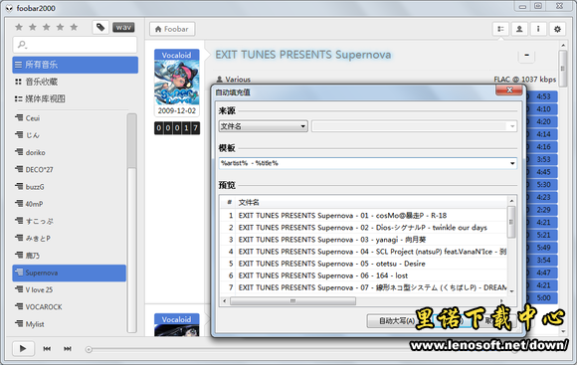This screenshot has height=365, width=577.
Task: Click the tag icon in top toolbar
Action: point(100,27)
